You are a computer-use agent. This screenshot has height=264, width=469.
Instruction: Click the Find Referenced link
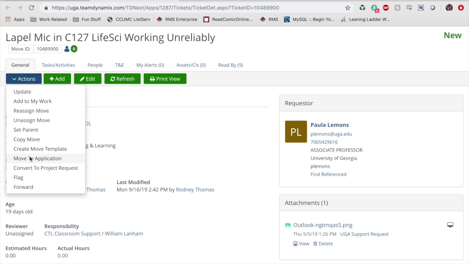[x=328, y=174]
